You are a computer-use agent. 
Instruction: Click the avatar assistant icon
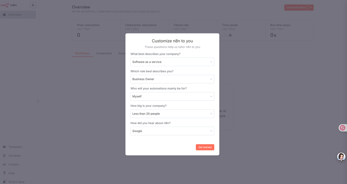click(x=341, y=157)
